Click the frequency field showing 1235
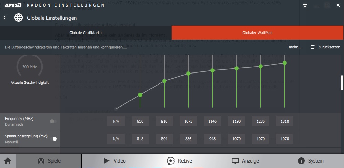 (x=261, y=121)
